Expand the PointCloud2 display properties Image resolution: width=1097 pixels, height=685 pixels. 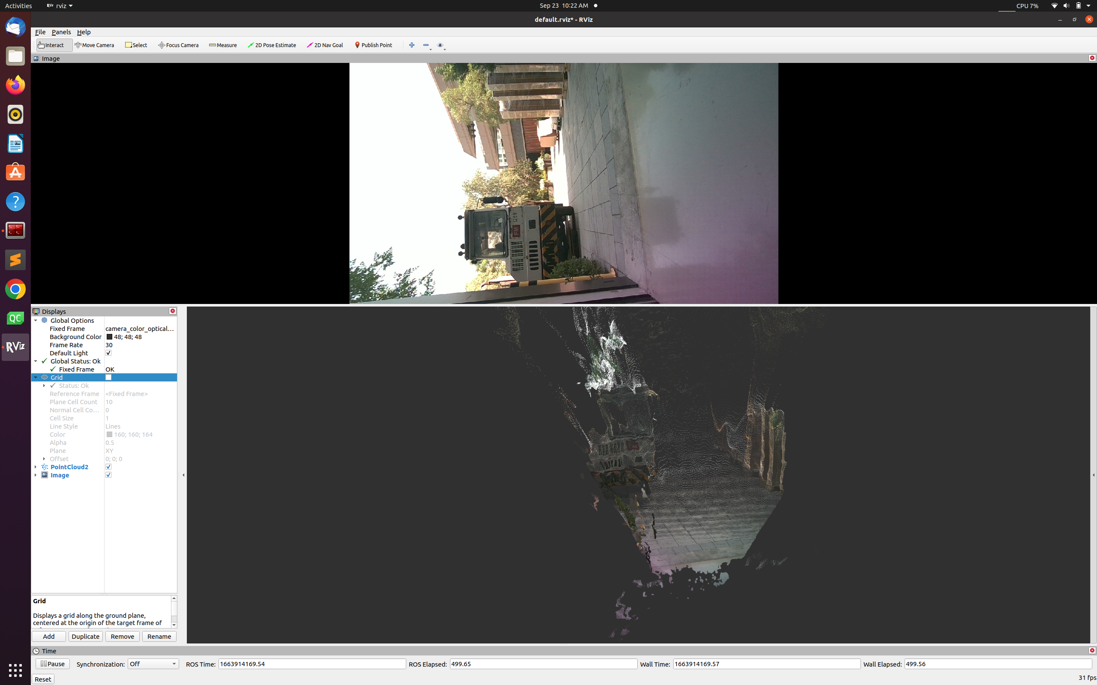click(x=36, y=467)
